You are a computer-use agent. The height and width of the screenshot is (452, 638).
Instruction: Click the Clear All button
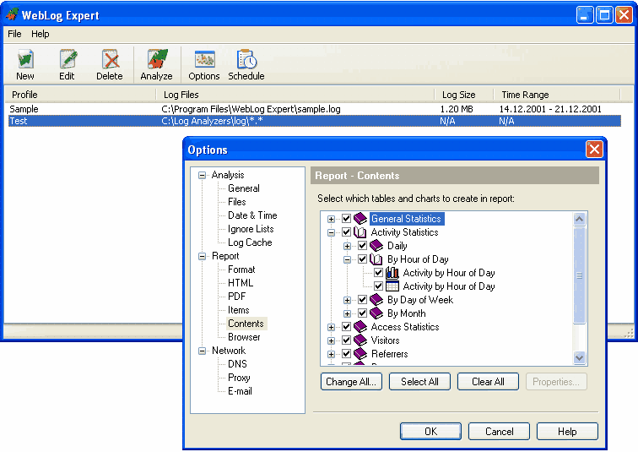[488, 382]
